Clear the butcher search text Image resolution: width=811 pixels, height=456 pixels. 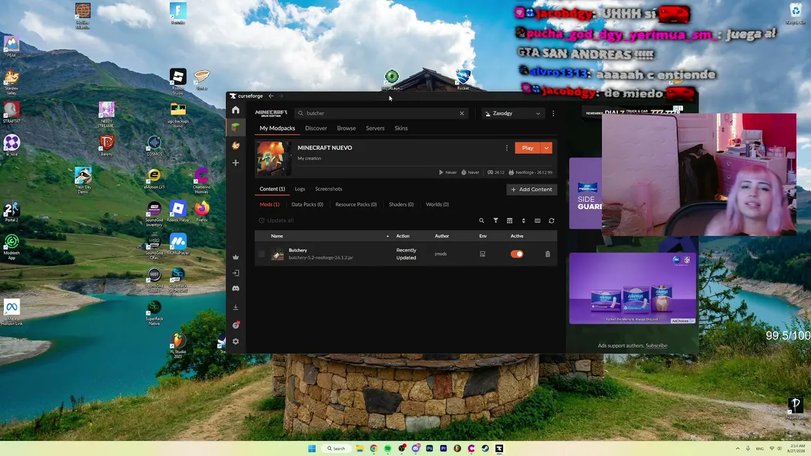tap(462, 113)
